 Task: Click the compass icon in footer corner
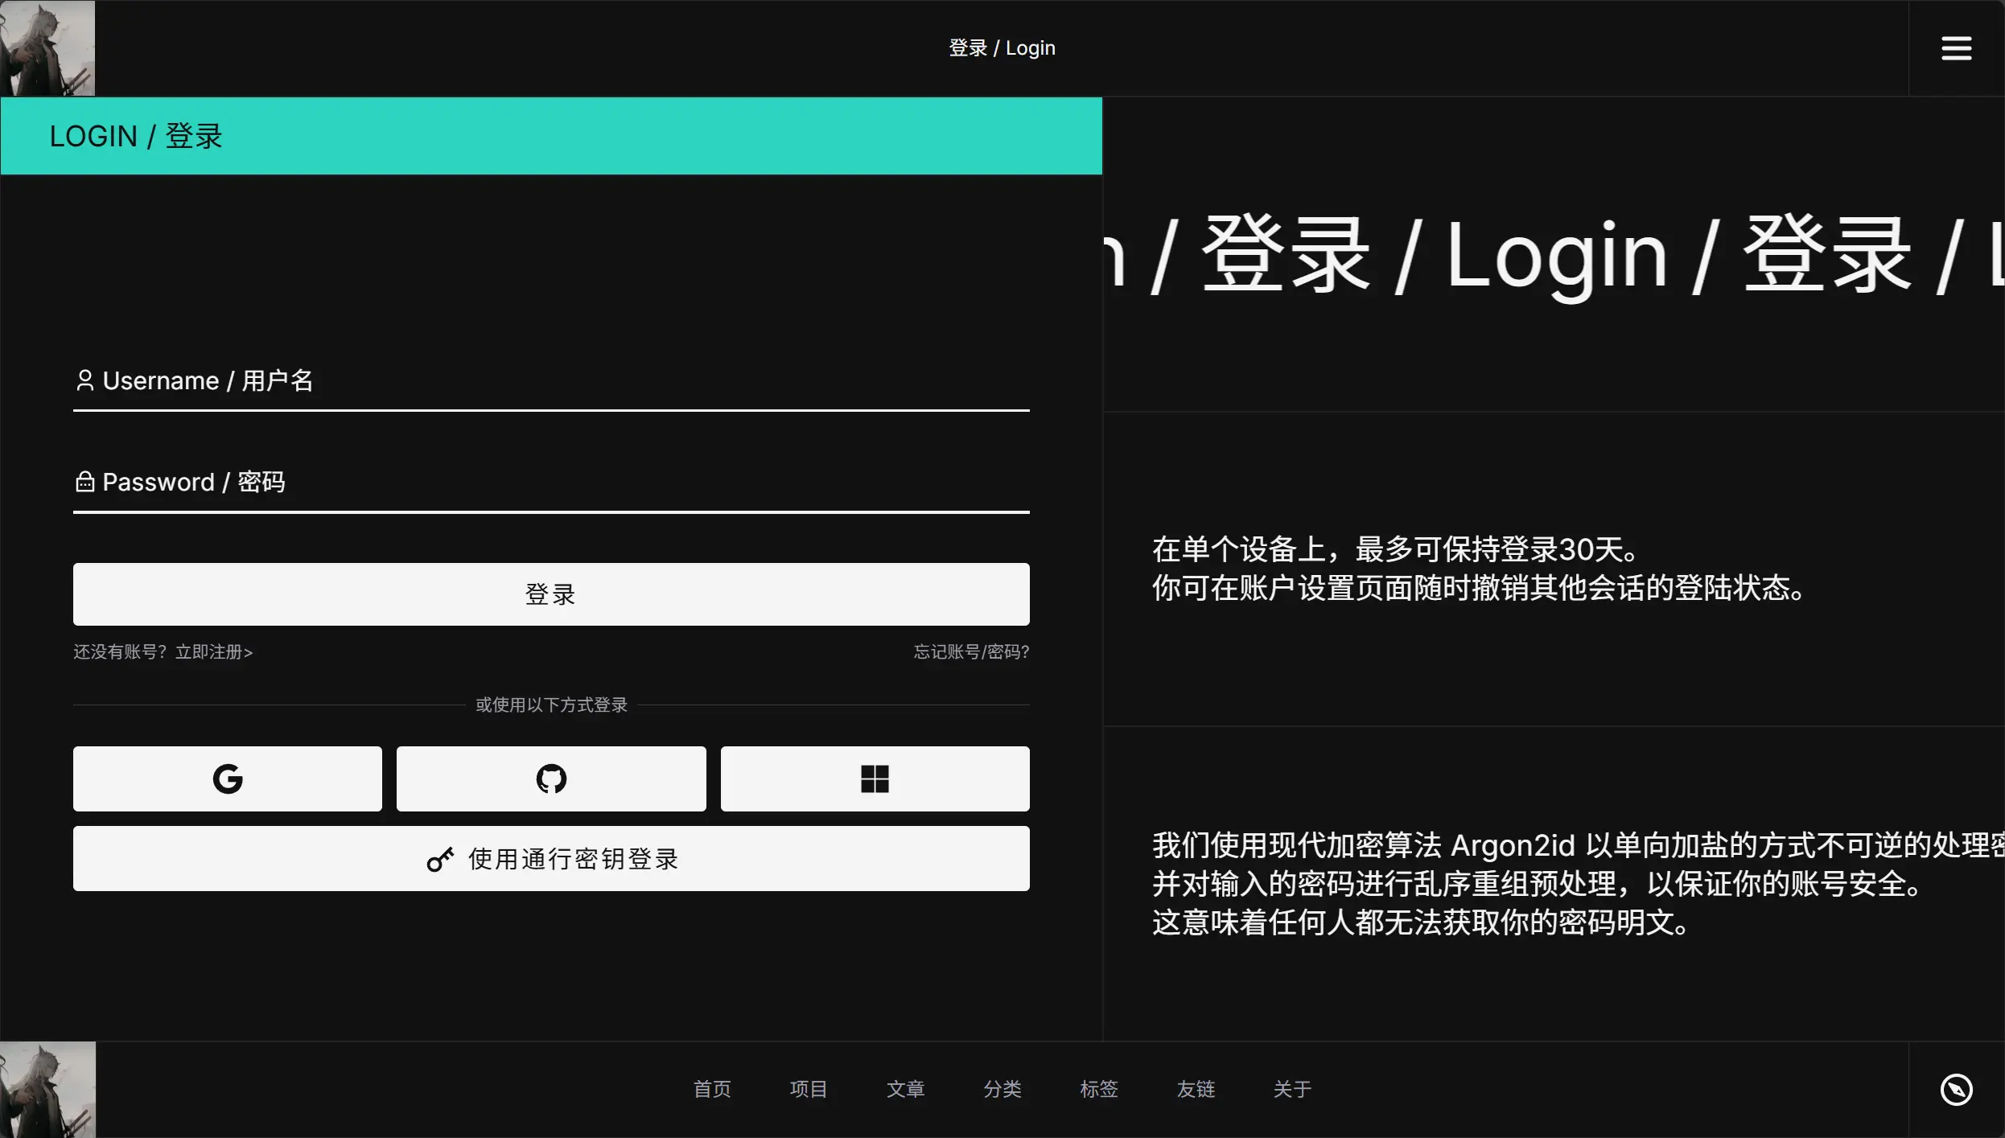(1956, 1090)
